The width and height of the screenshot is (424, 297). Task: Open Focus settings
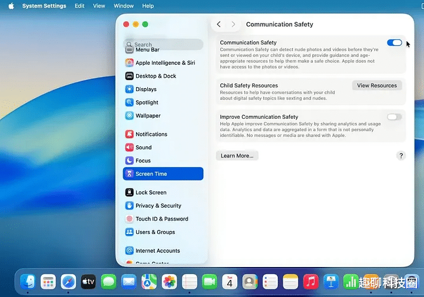click(x=163, y=161)
